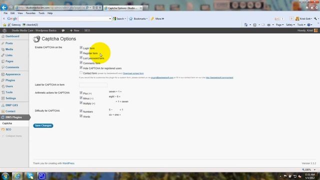Toggle the Words difficulty checkbox

tap(81, 116)
